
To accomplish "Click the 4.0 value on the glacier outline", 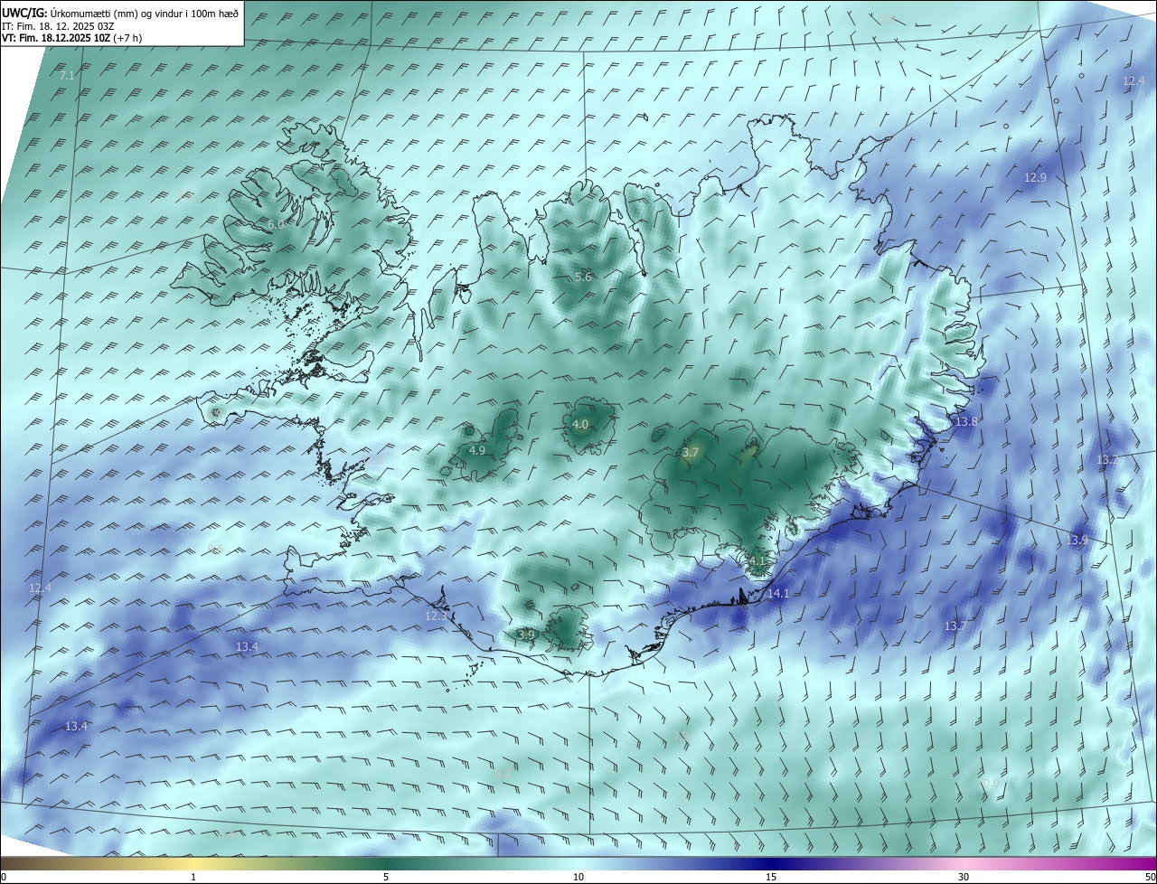I will pos(580,425).
